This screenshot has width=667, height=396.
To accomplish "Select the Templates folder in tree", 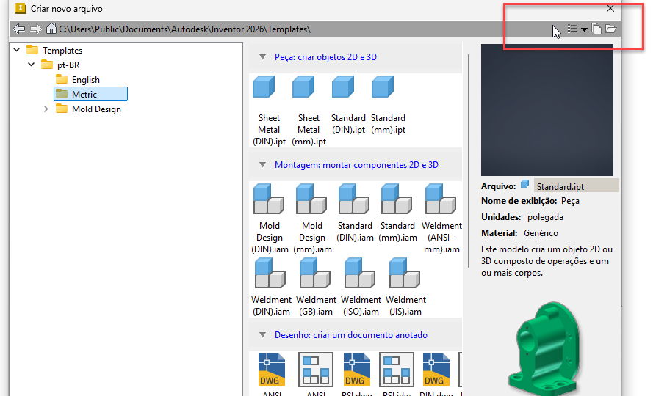I will coord(54,50).
